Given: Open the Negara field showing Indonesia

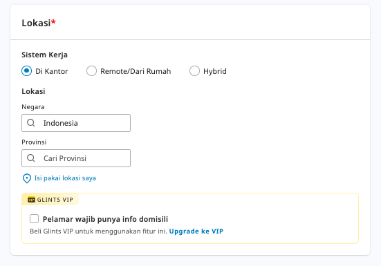Looking at the screenshot, I should [76, 123].
